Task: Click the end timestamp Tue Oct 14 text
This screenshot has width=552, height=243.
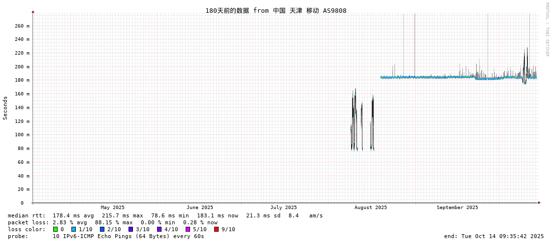Action: pos(494,236)
